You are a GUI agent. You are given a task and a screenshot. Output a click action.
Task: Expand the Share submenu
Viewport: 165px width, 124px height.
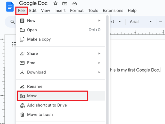[61, 53]
